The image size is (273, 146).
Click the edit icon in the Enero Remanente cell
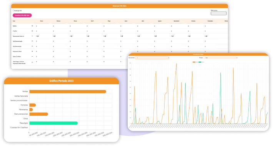38,36
